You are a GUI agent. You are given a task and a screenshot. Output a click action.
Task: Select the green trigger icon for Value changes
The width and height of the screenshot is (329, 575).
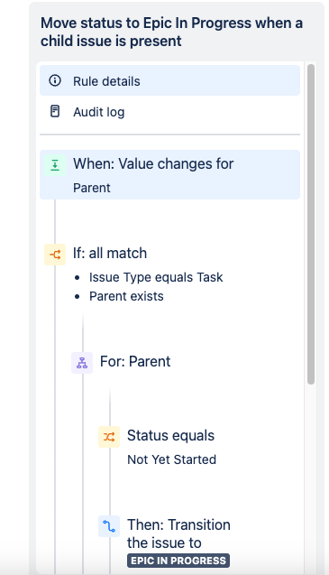click(x=55, y=165)
